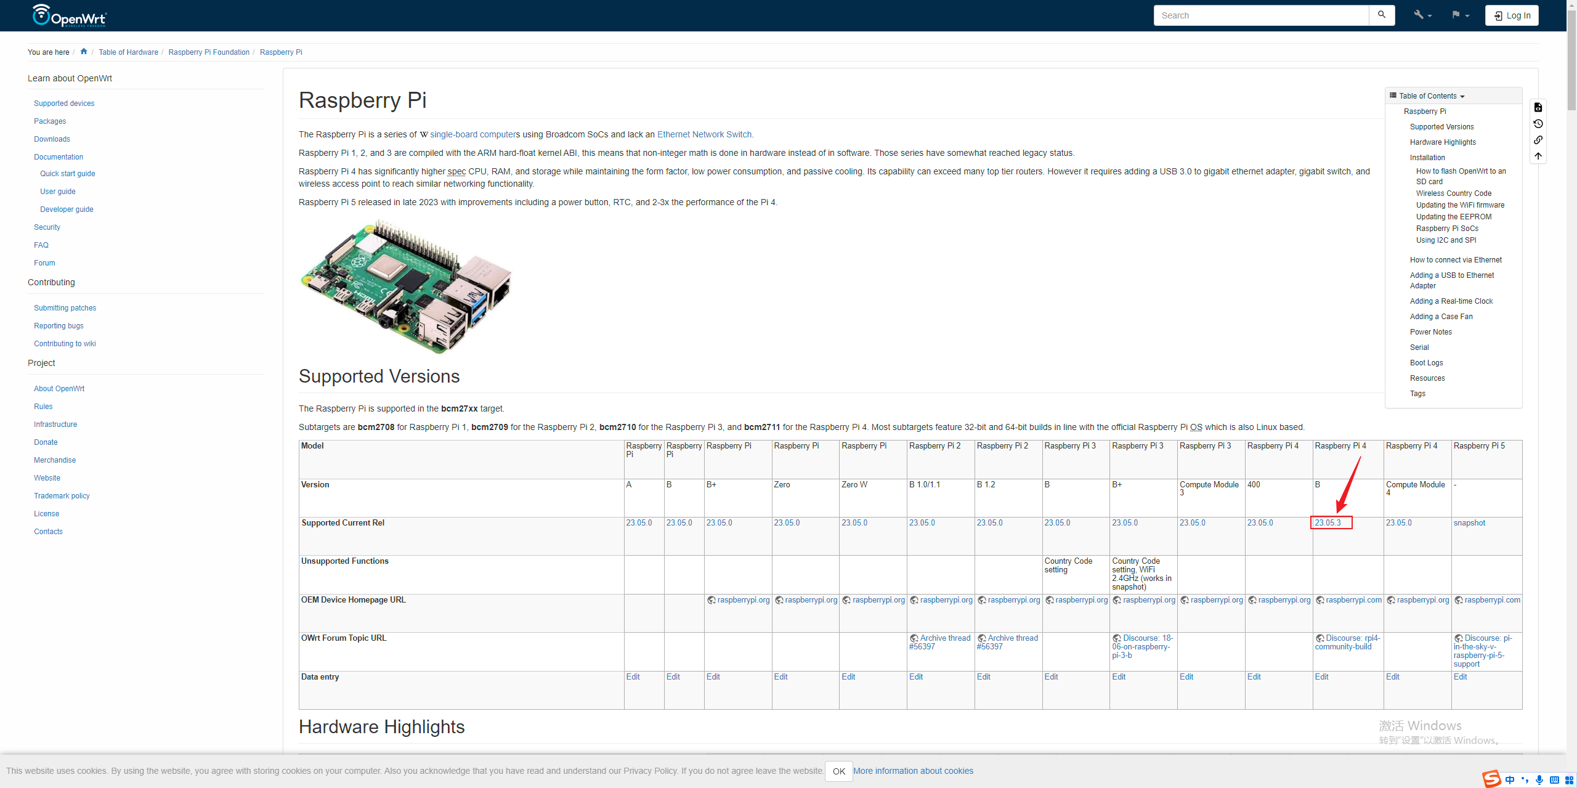The height and width of the screenshot is (788, 1577).
Task: Click the Log In button
Action: (x=1512, y=15)
